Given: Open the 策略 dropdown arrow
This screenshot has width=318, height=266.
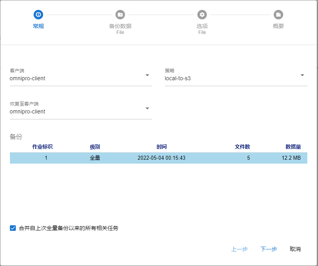Looking at the screenshot, I should 302,75.
